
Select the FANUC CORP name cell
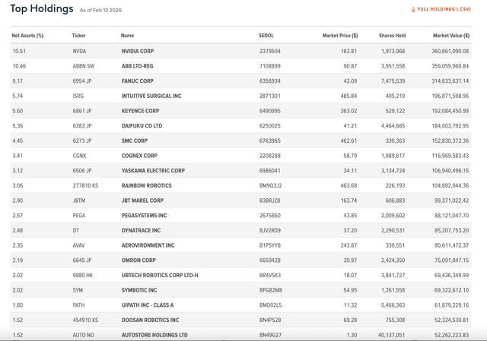click(x=138, y=81)
